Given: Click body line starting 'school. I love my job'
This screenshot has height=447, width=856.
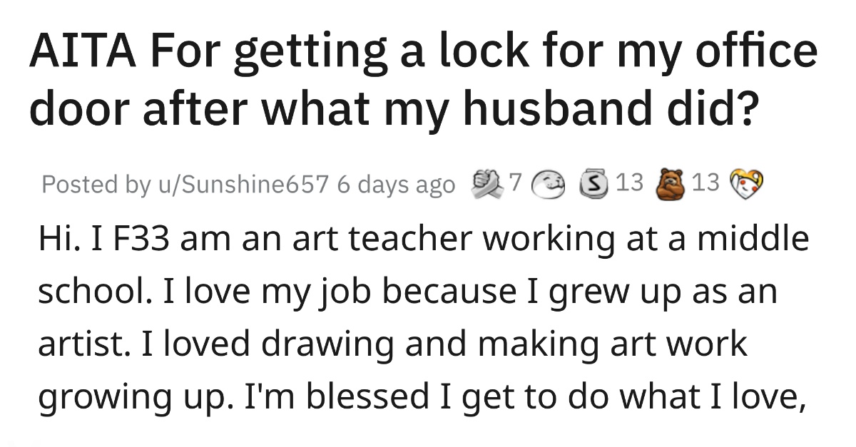Looking at the screenshot, I should pos(407,292).
